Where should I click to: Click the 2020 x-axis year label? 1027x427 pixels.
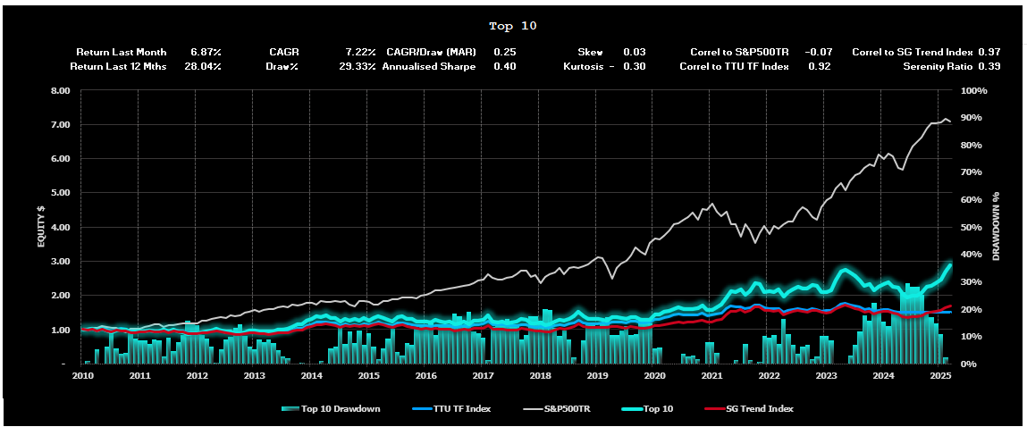click(654, 376)
